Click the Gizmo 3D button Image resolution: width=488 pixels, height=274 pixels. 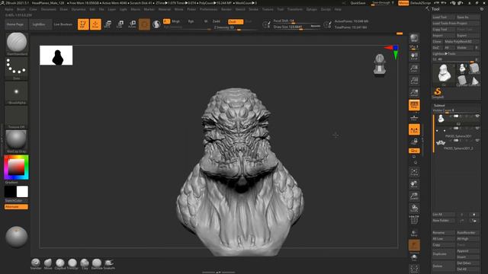pos(144,24)
